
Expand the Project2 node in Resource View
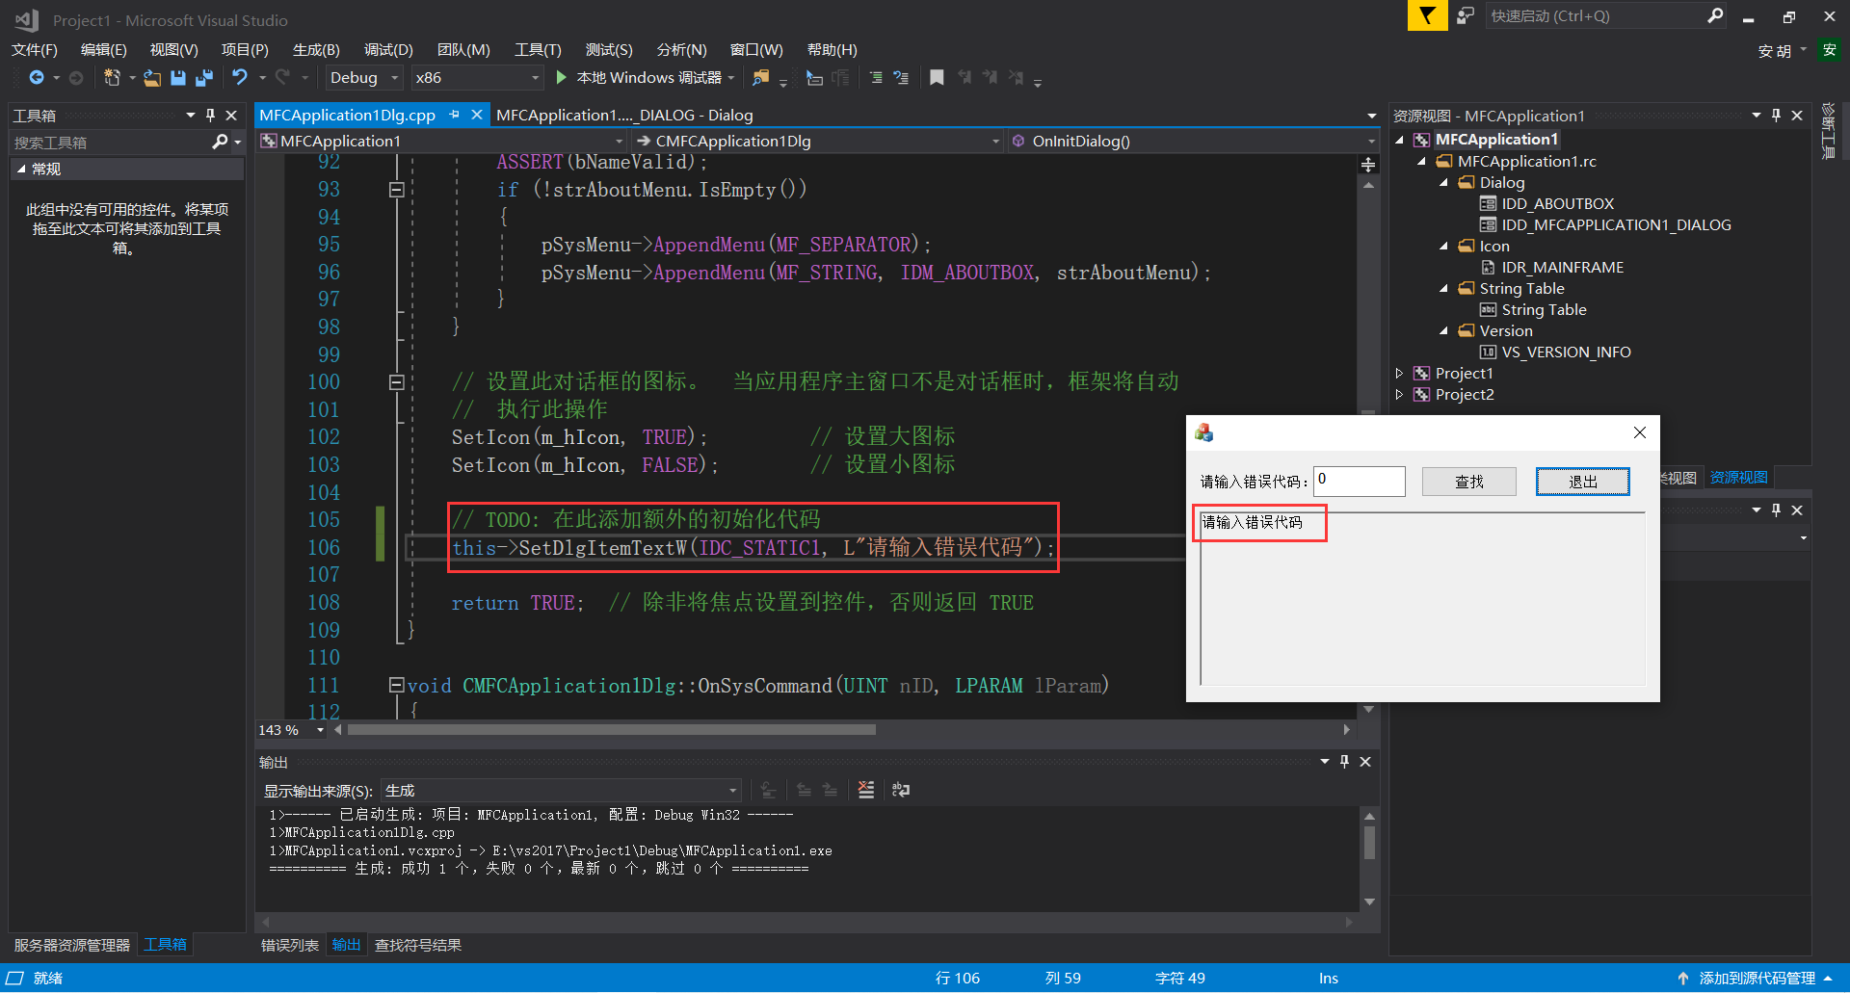pos(1400,394)
